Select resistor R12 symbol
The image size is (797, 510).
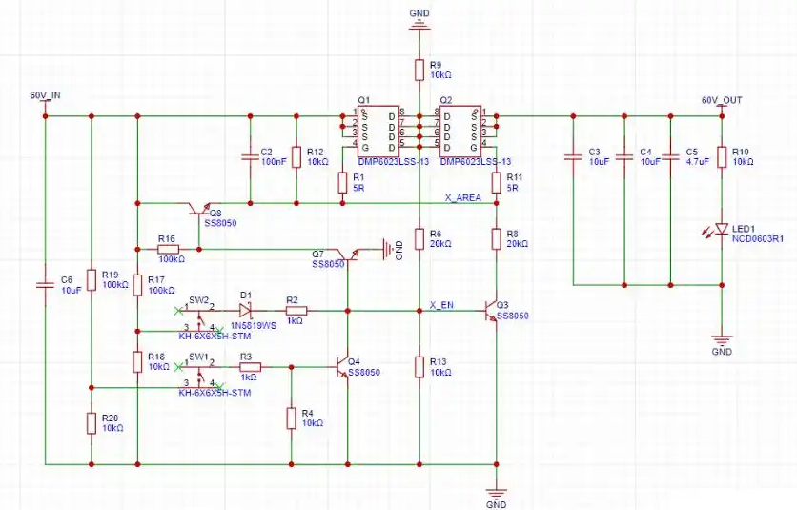point(296,156)
